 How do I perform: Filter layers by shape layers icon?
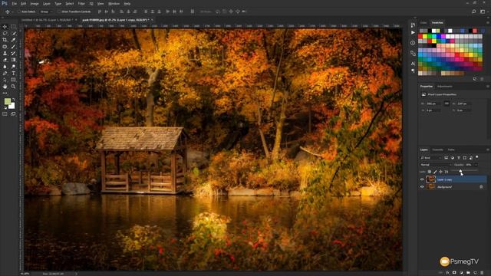pos(465,158)
